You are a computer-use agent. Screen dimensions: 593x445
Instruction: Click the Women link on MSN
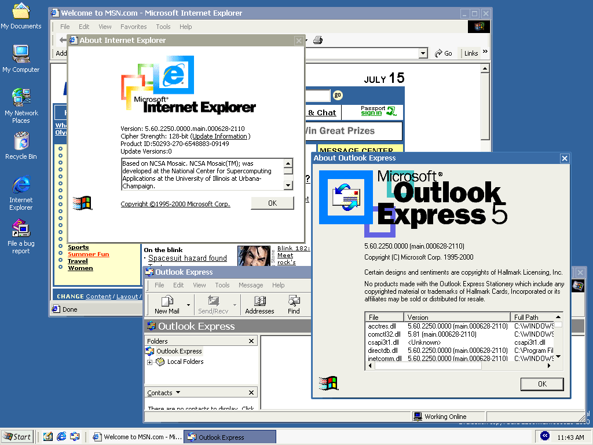80,268
